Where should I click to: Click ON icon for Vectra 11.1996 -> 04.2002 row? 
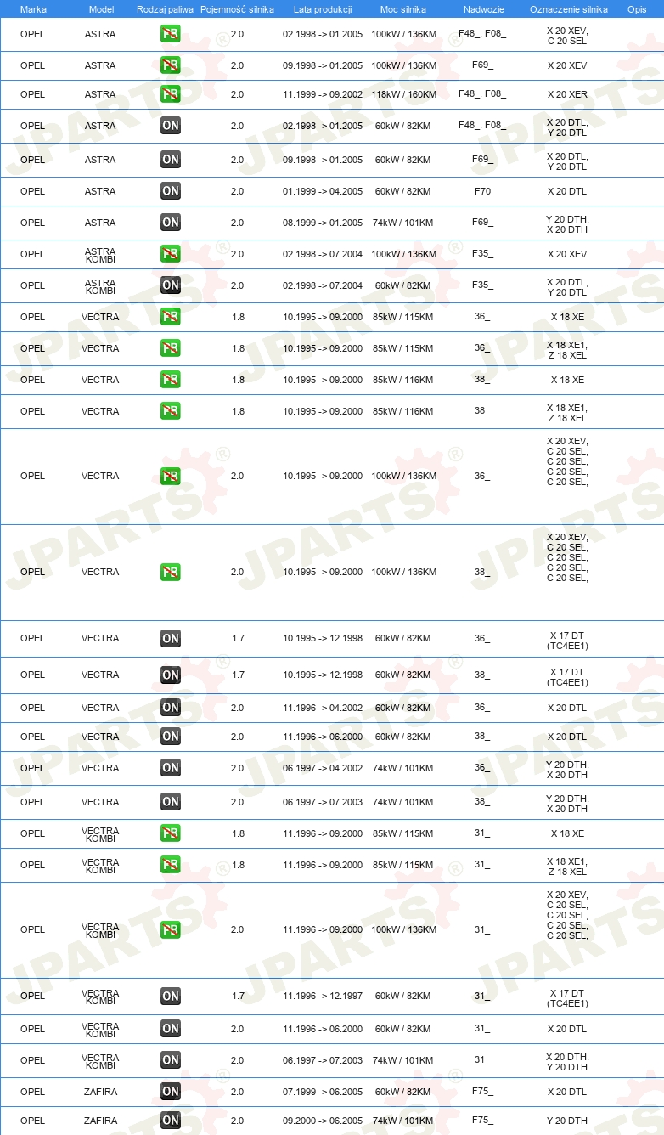click(x=171, y=708)
